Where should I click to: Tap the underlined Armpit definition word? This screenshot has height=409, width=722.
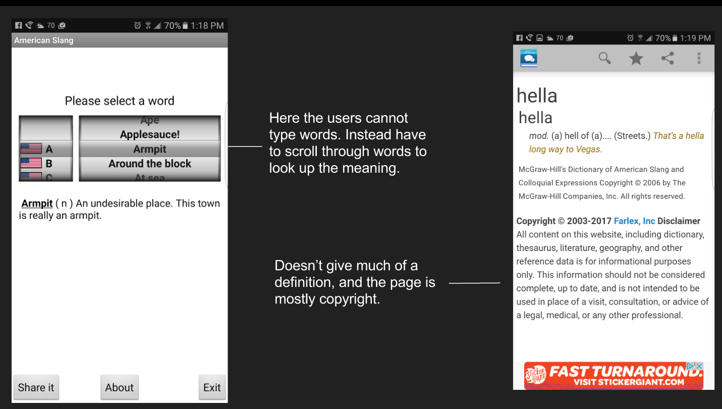[37, 203]
